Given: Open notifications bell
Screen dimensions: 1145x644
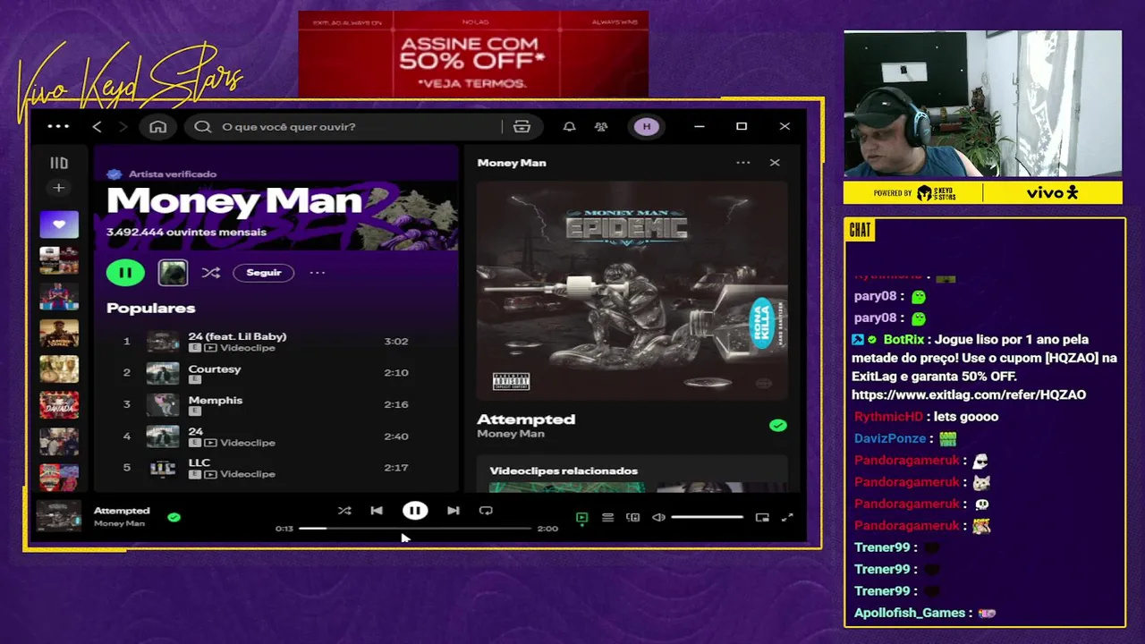Looking at the screenshot, I should 569,127.
